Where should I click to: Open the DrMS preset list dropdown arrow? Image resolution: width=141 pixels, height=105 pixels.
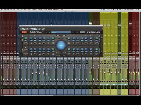click(73, 32)
